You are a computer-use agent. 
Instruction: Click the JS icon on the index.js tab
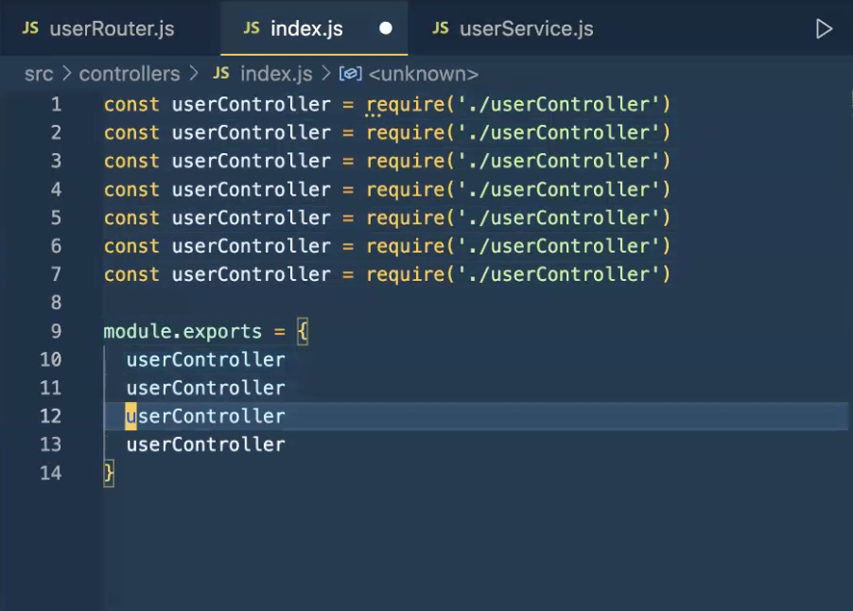tap(252, 27)
